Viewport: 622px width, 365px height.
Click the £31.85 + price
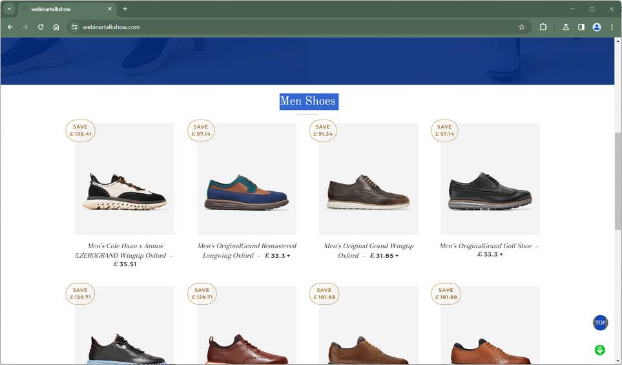tap(384, 256)
